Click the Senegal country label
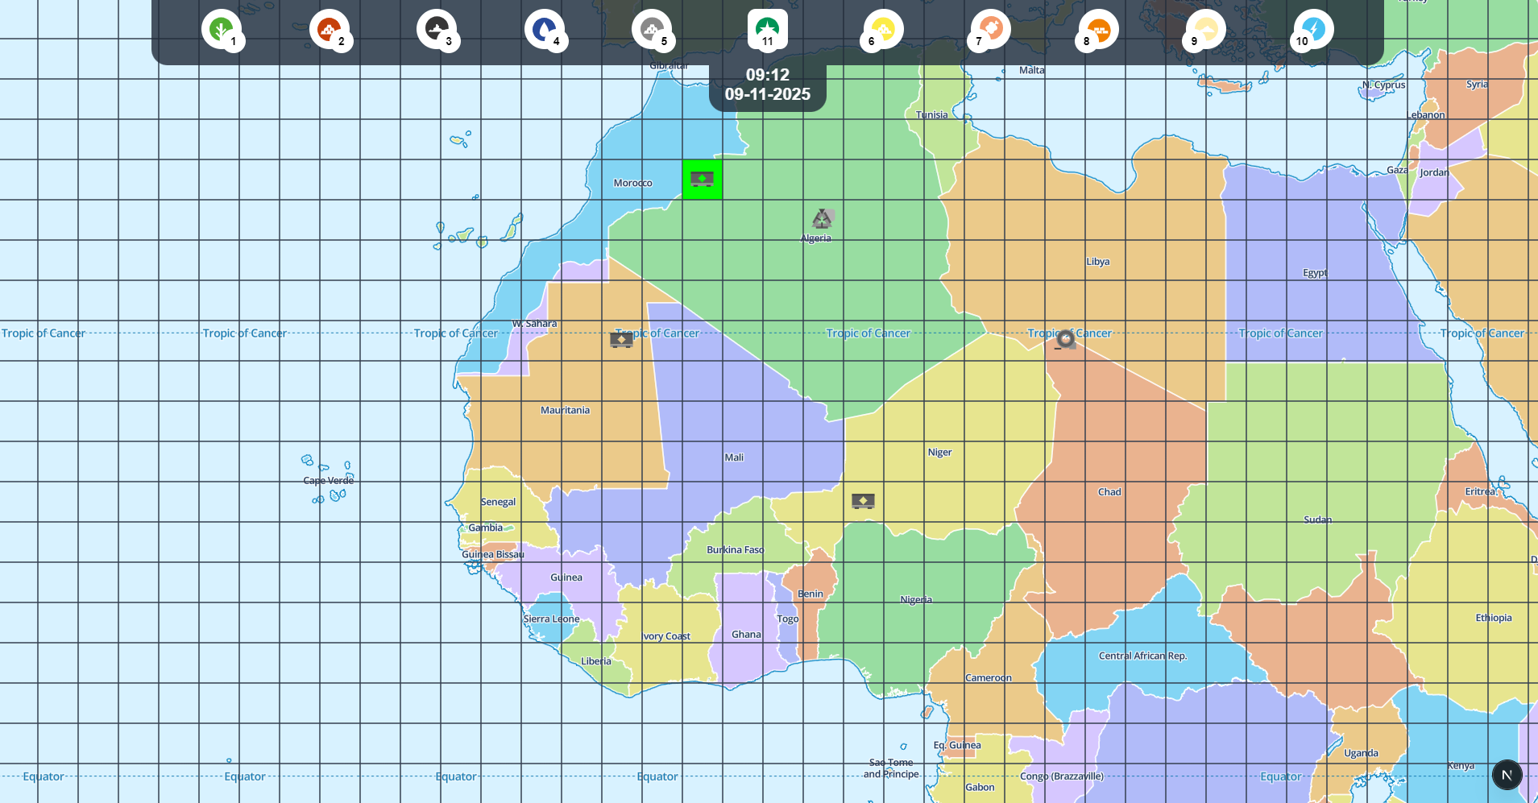The image size is (1538, 803). click(499, 502)
